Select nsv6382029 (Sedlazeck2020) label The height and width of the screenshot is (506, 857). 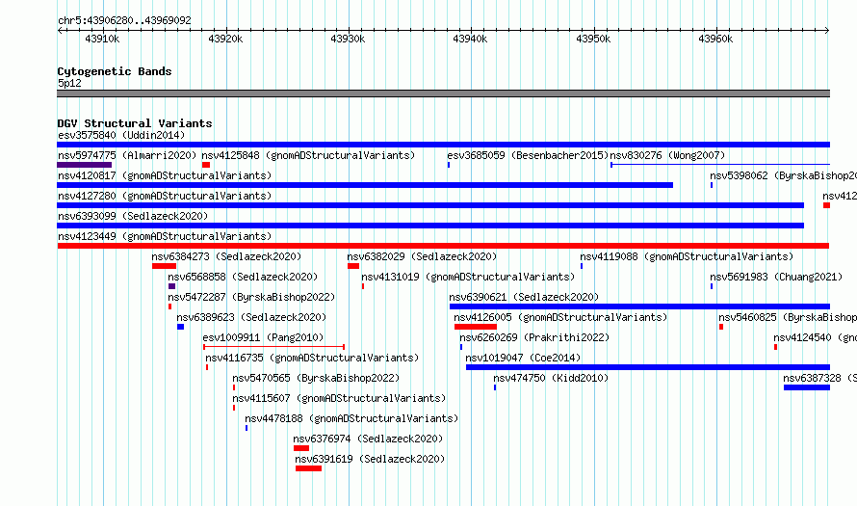[x=422, y=256]
